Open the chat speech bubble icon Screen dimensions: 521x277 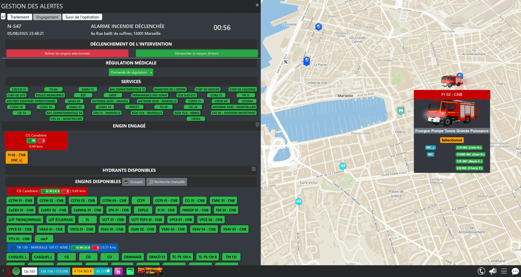coord(515,271)
